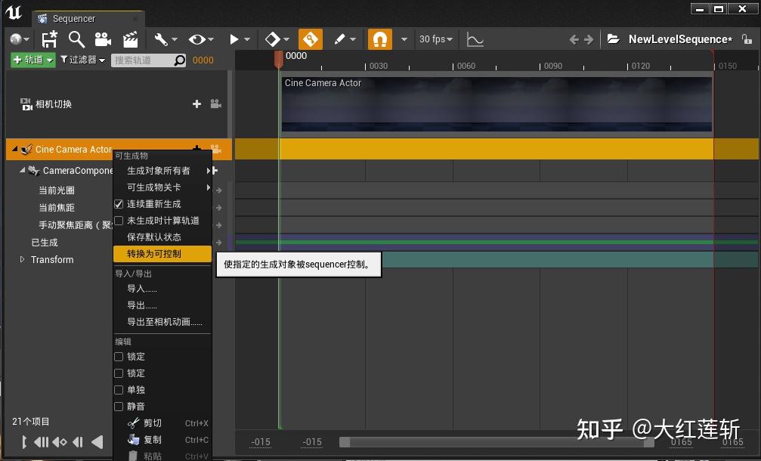Open the render movie clapperboard icon

coord(128,39)
